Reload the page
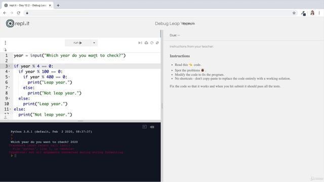The width and height of the screenshot is (324, 182). coord(19,13)
